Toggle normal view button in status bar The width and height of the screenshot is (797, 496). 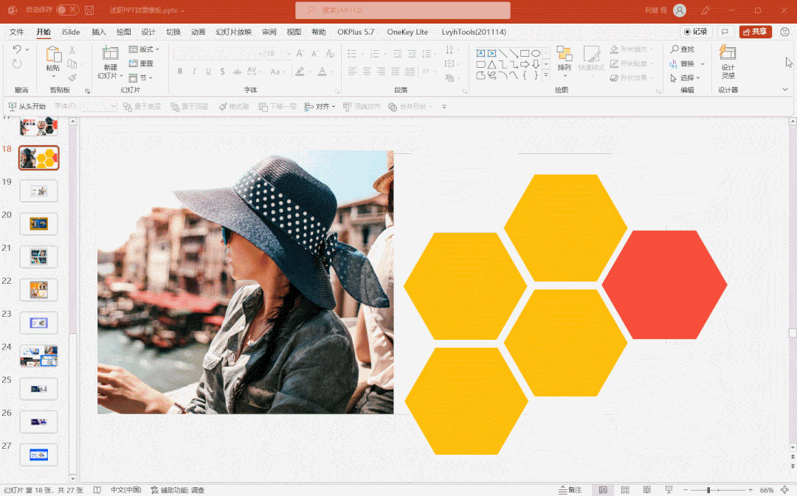click(x=603, y=490)
